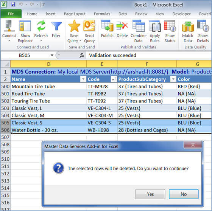Close the Master Data Services dialog
The height and width of the screenshot is (211, 212).
[x=193, y=145]
